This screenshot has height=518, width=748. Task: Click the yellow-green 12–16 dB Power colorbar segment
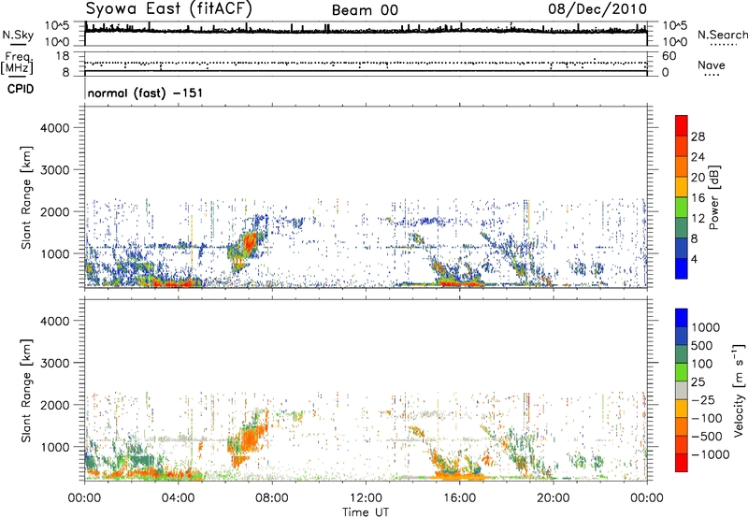click(682, 207)
